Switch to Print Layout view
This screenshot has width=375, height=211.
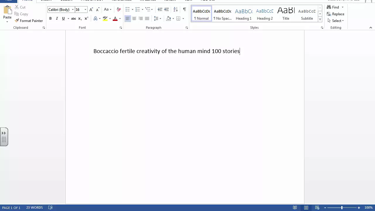coord(306,207)
